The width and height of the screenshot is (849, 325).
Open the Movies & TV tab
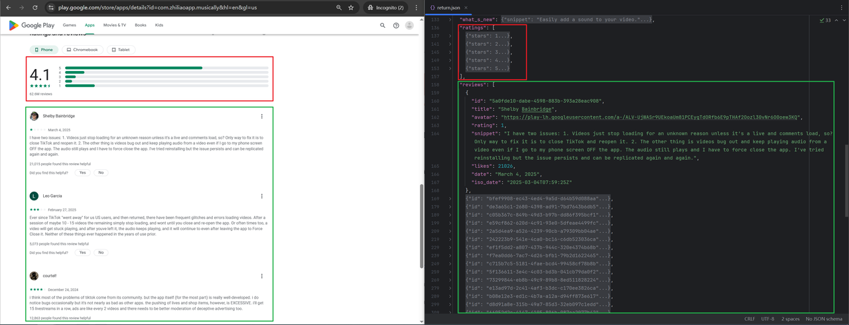click(x=114, y=25)
